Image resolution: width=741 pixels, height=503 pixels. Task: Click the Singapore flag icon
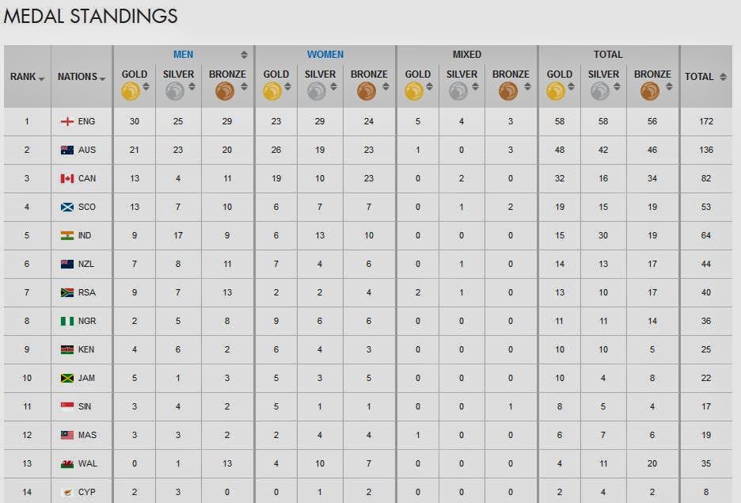tap(67, 406)
